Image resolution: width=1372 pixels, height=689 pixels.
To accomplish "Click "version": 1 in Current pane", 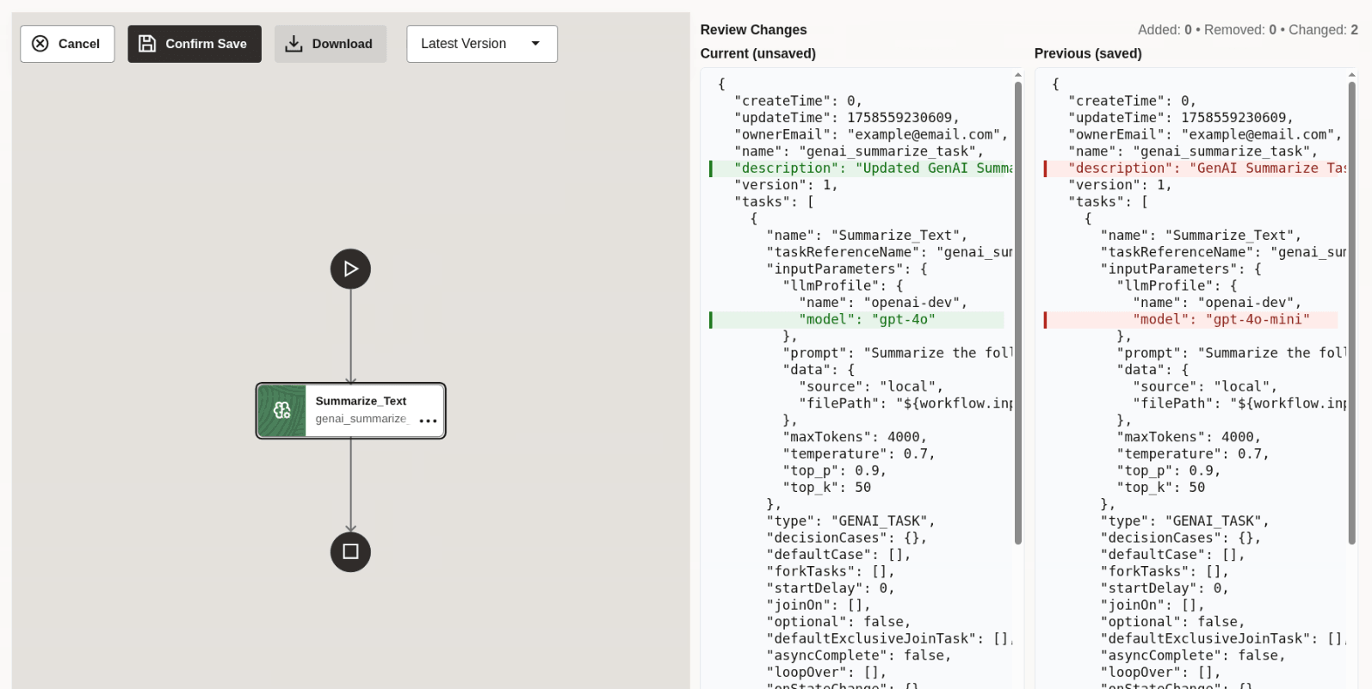I will pyautogui.click(x=786, y=185).
